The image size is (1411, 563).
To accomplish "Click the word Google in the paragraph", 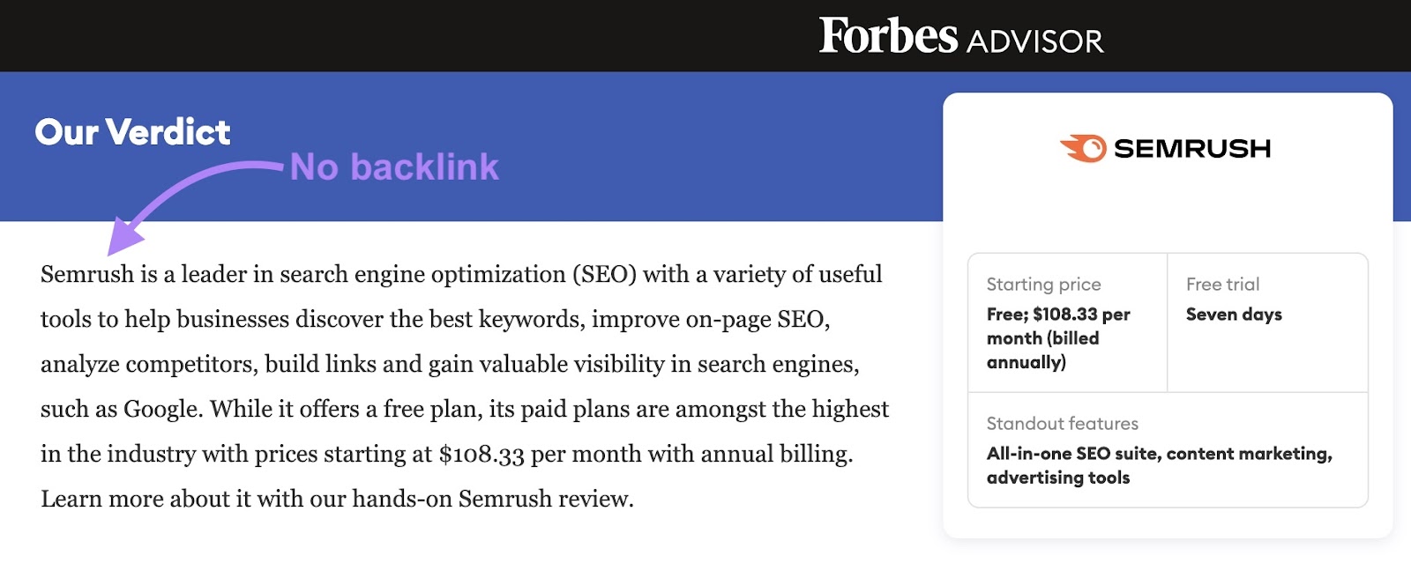I will (161, 409).
